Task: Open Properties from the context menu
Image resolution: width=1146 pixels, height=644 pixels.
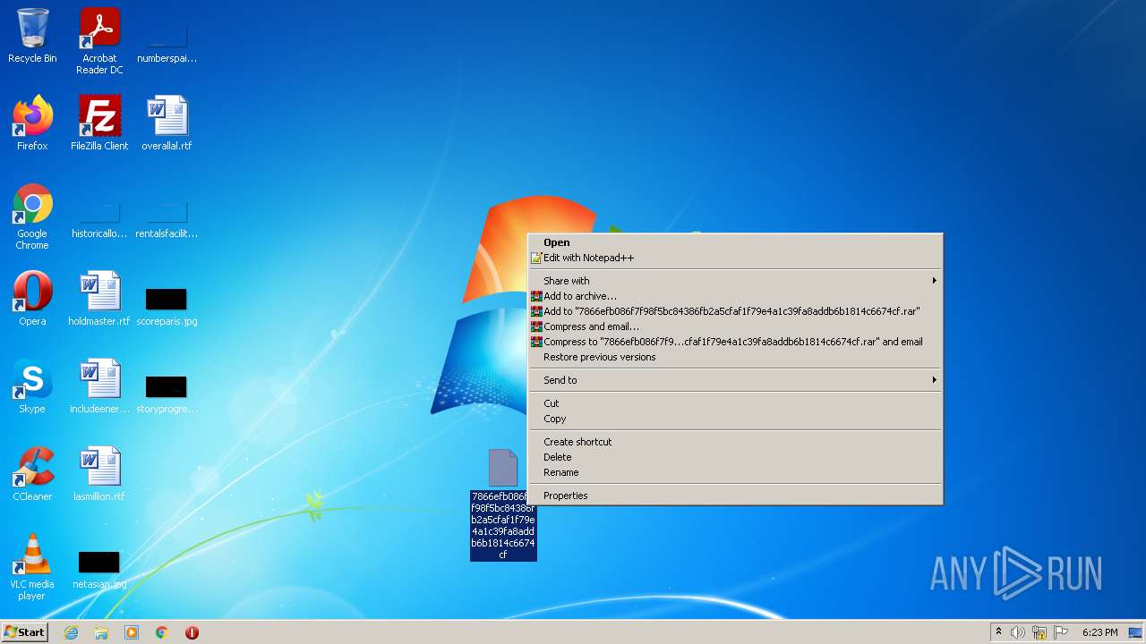Action: click(x=735, y=496)
